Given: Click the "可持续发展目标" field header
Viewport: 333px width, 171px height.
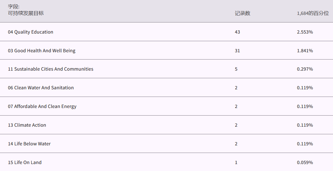Looking at the screenshot, I should (26, 13).
